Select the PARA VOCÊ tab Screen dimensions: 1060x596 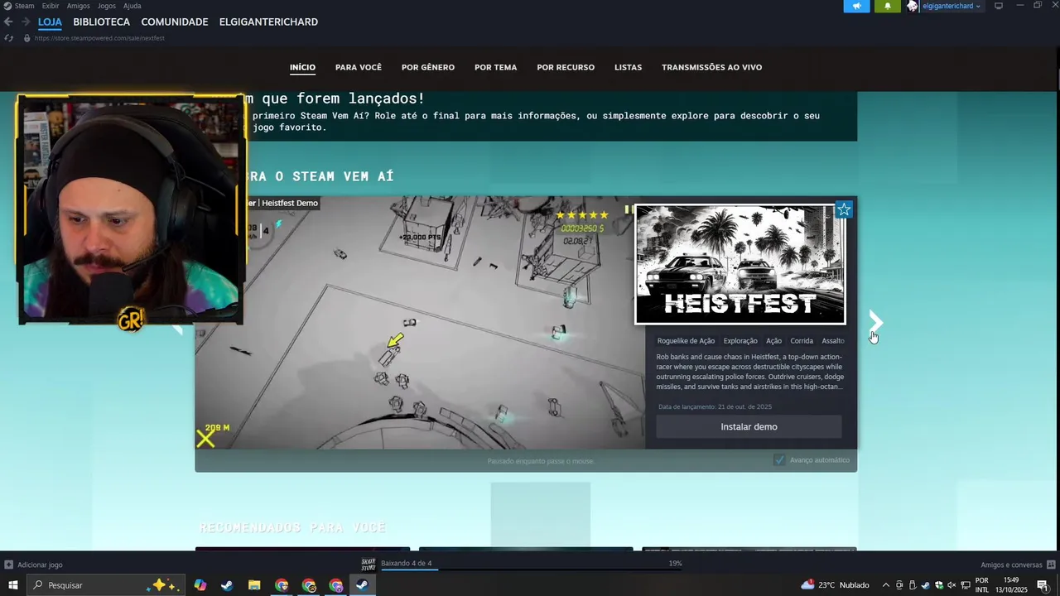[x=359, y=67]
